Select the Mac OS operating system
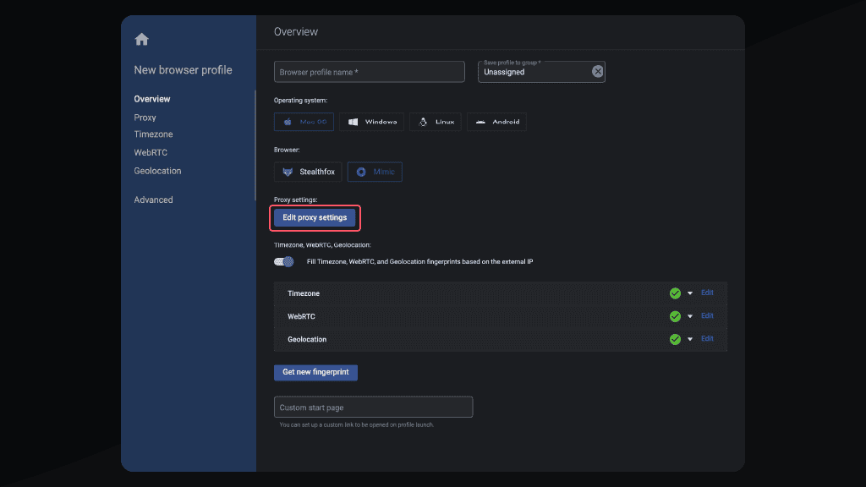This screenshot has height=487, width=866. point(304,122)
